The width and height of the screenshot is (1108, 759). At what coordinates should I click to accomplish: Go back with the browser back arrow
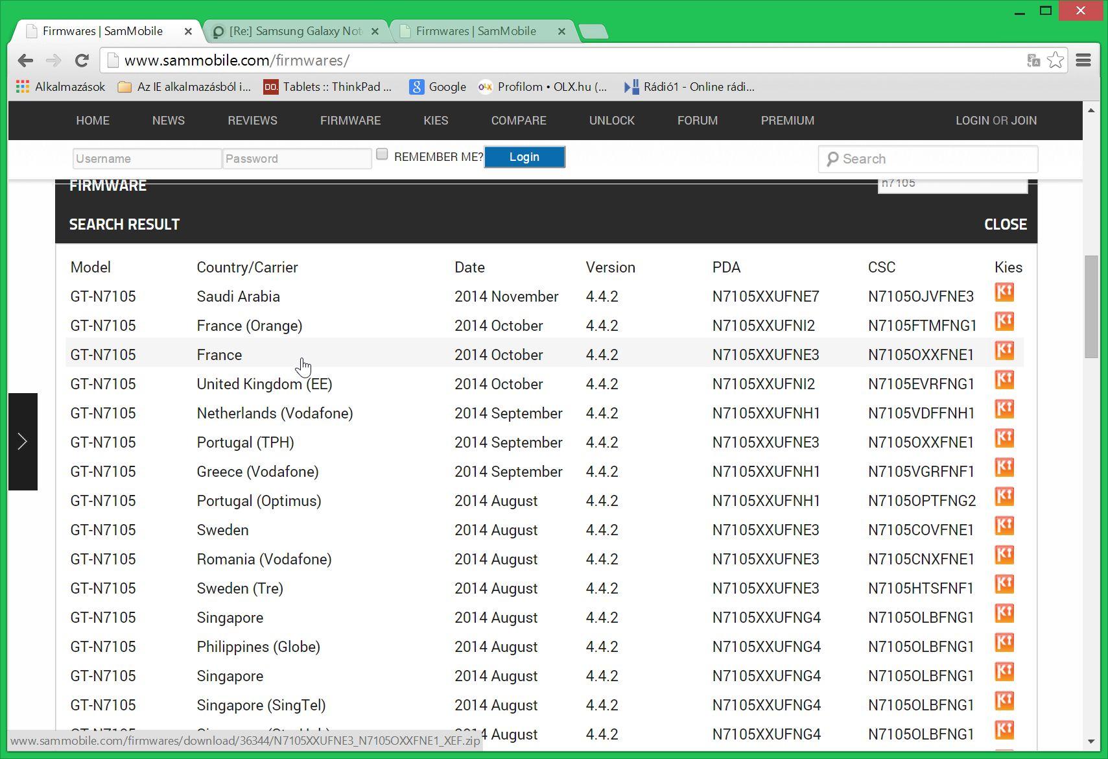[x=25, y=60]
